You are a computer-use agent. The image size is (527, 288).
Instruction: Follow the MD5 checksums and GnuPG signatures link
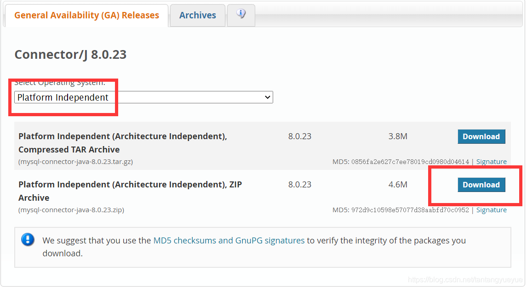coord(229,241)
